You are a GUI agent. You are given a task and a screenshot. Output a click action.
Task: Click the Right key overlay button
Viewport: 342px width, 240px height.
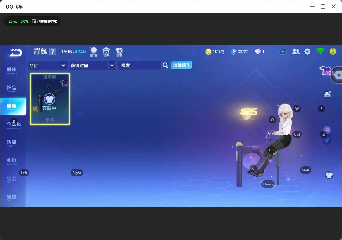coord(77,173)
